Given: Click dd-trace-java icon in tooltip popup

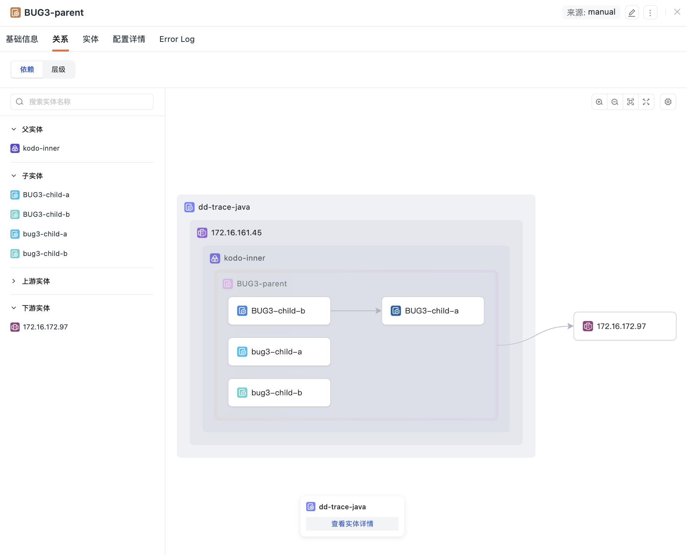Looking at the screenshot, I should [311, 507].
